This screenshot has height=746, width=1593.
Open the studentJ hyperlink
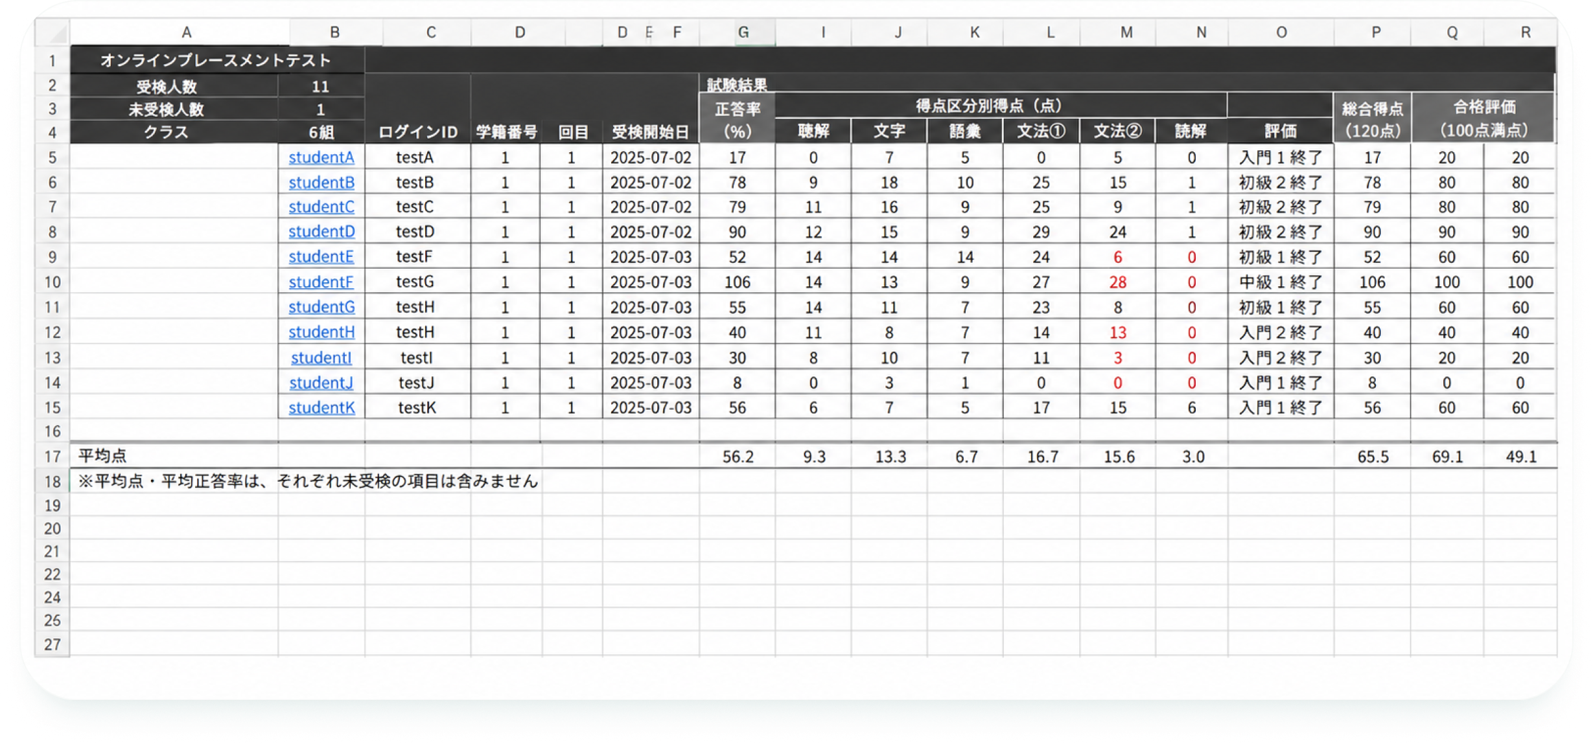[321, 383]
